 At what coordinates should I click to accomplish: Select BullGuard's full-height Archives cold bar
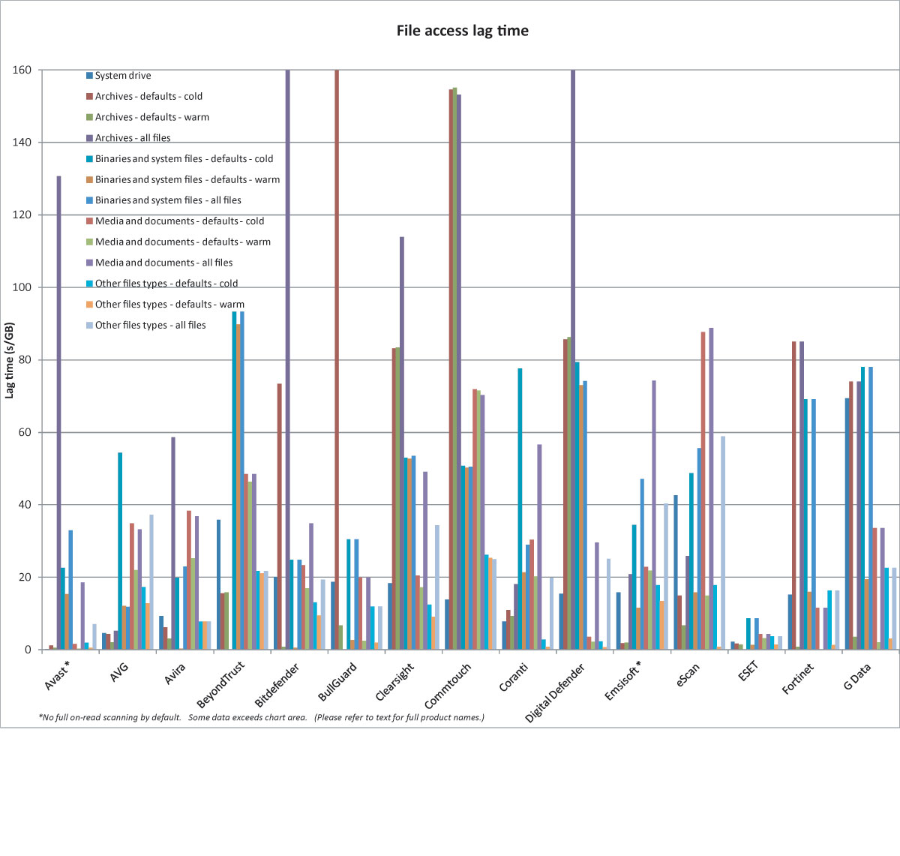click(x=337, y=359)
